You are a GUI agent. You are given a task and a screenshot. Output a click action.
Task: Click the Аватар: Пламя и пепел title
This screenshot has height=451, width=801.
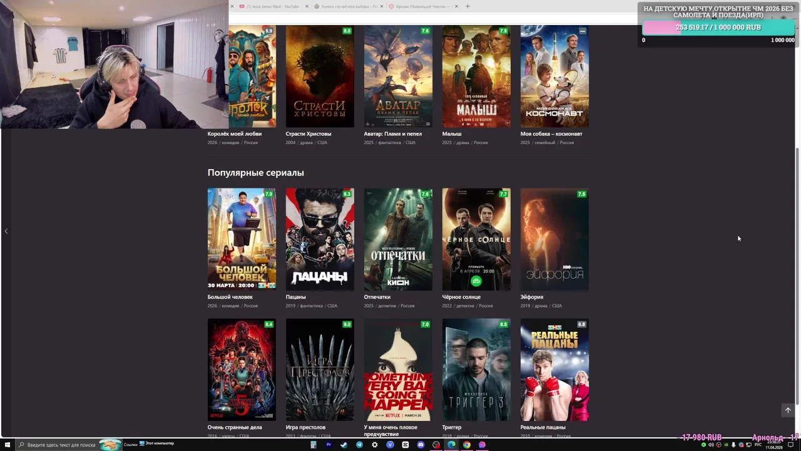393,133
